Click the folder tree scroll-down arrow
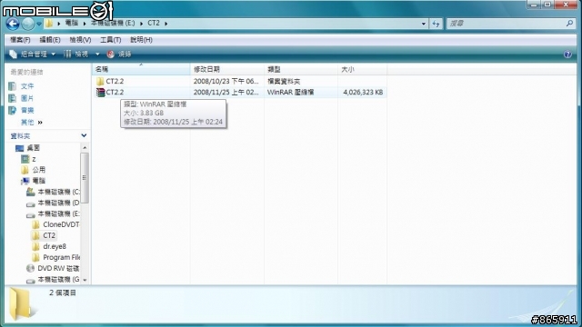The image size is (582, 327). [x=85, y=280]
